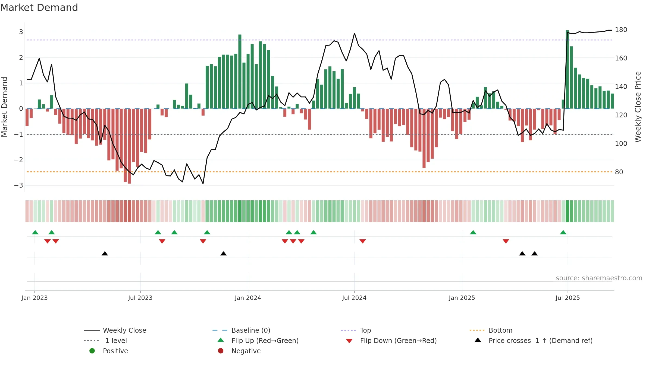Click the Flip Up (Red→Green) legend label
Screen dimensions: 652x366
point(265,341)
